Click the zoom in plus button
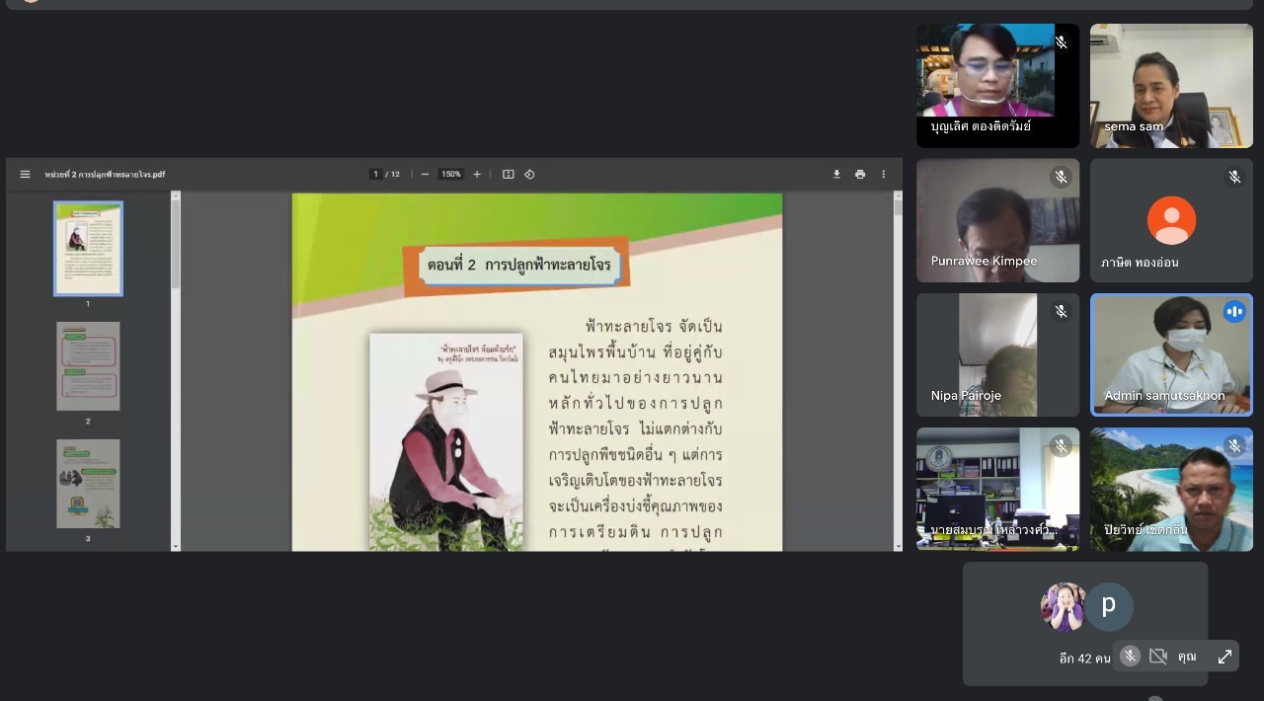 477,175
